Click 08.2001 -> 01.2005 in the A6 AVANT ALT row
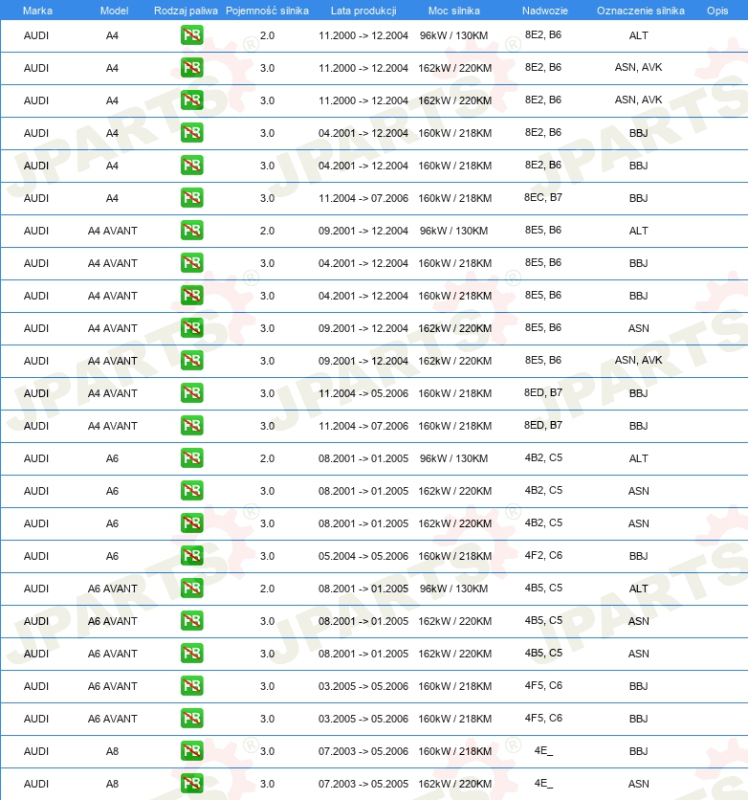748x800 pixels. [x=363, y=589]
